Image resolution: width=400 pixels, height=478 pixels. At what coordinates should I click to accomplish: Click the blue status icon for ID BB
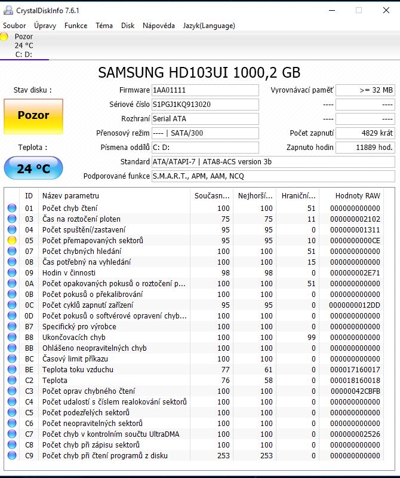coord(12,348)
